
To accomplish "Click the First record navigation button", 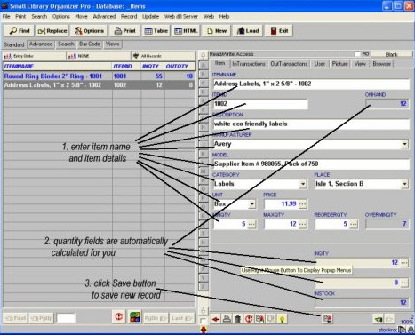I will (15, 318).
